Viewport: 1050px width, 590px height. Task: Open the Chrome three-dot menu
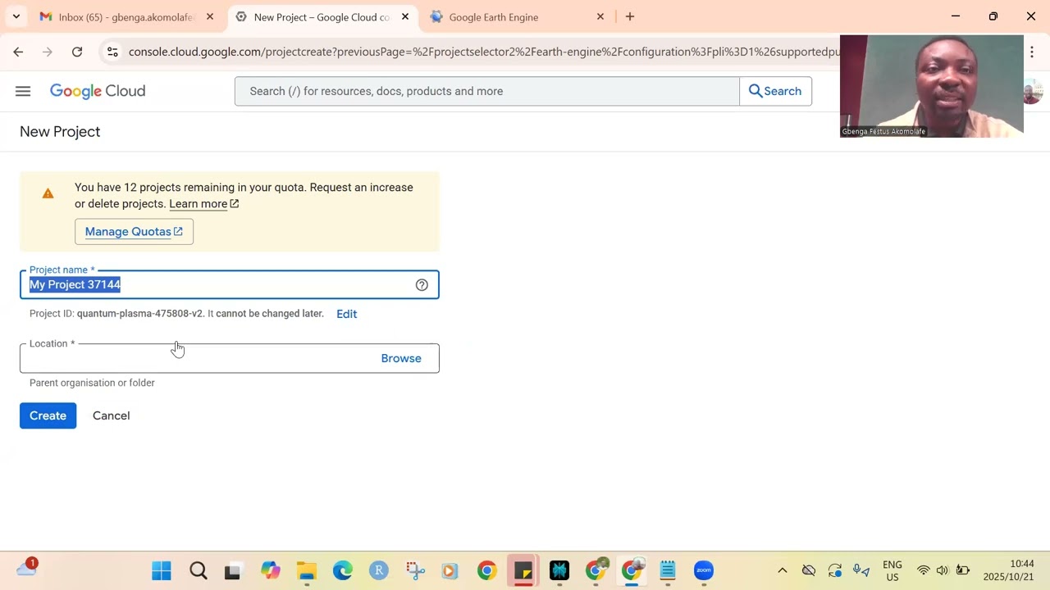point(1032,52)
